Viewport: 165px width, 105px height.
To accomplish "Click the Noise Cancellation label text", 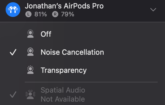I will point(72,52).
